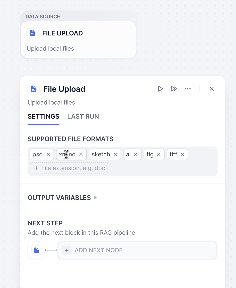This screenshot has height=288, width=236.
Task: Remove the fig extension tag
Action: (159, 154)
